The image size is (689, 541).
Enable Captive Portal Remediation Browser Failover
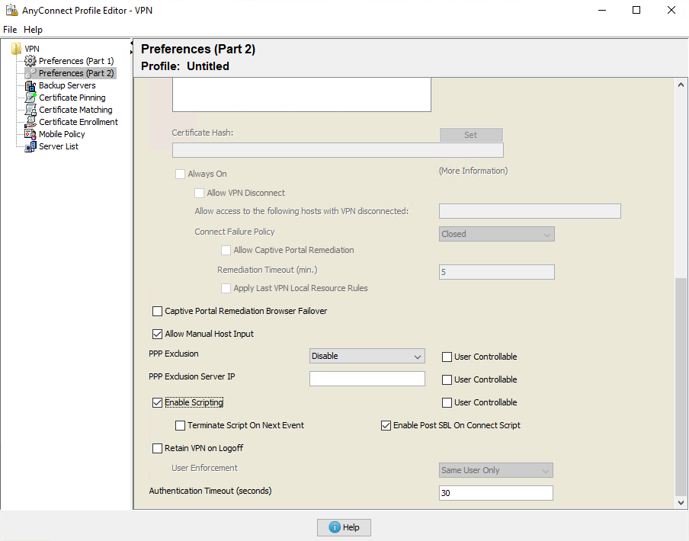(x=157, y=311)
